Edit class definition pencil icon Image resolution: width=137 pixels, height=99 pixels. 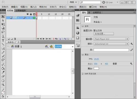coord(132,50)
